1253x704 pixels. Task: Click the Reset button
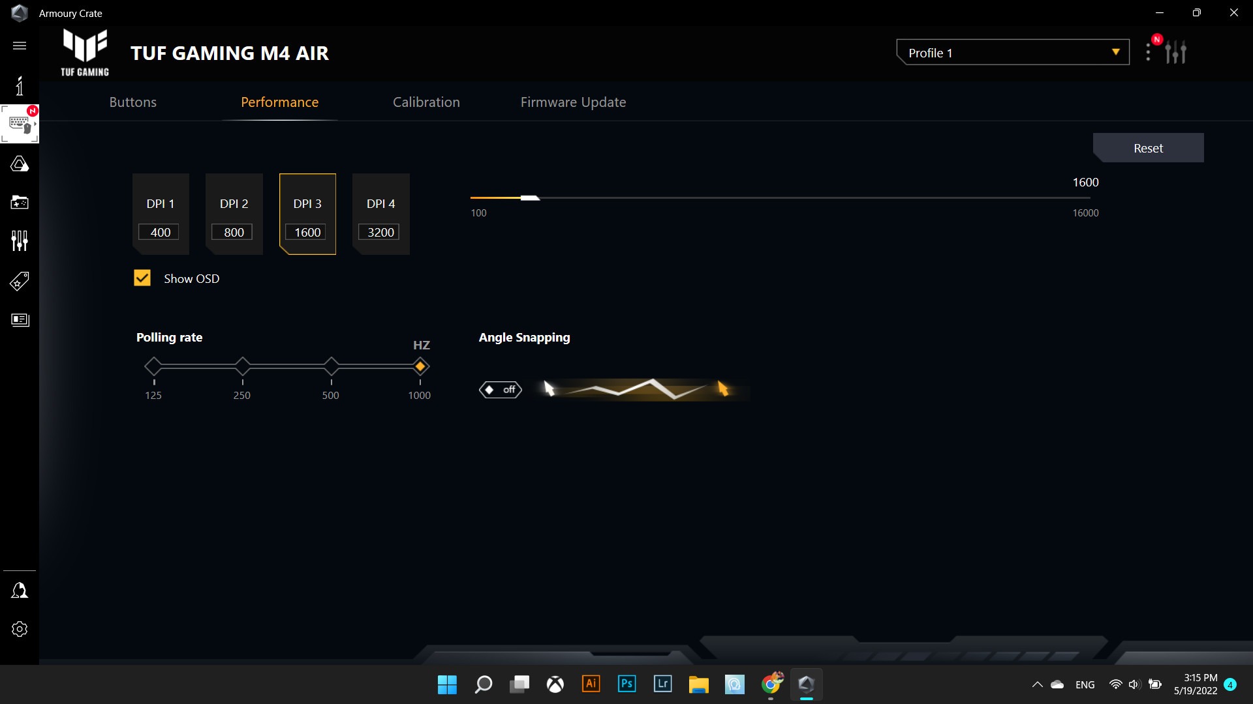tap(1149, 148)
